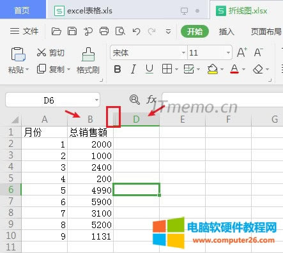This screenshot has width=283, height=253.
Task: Click the fx insert function icon
Action: point(151,99)
